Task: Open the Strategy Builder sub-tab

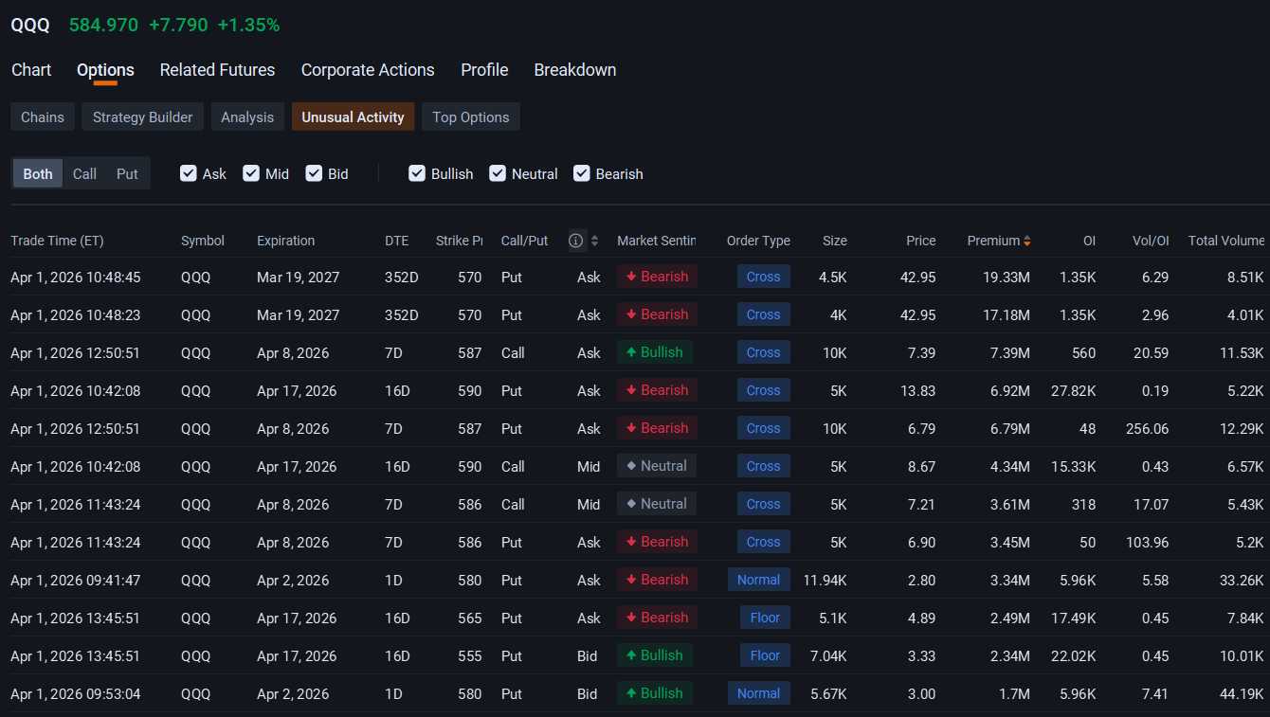Action: coord(142,117)
